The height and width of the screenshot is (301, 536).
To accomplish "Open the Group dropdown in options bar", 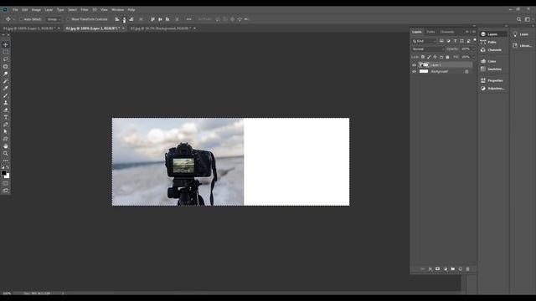I will pyautogui.click(x=54, y=19).
